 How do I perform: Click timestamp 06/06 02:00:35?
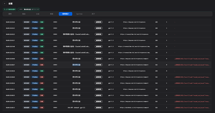pyautogui.click(x=10, y=95)
